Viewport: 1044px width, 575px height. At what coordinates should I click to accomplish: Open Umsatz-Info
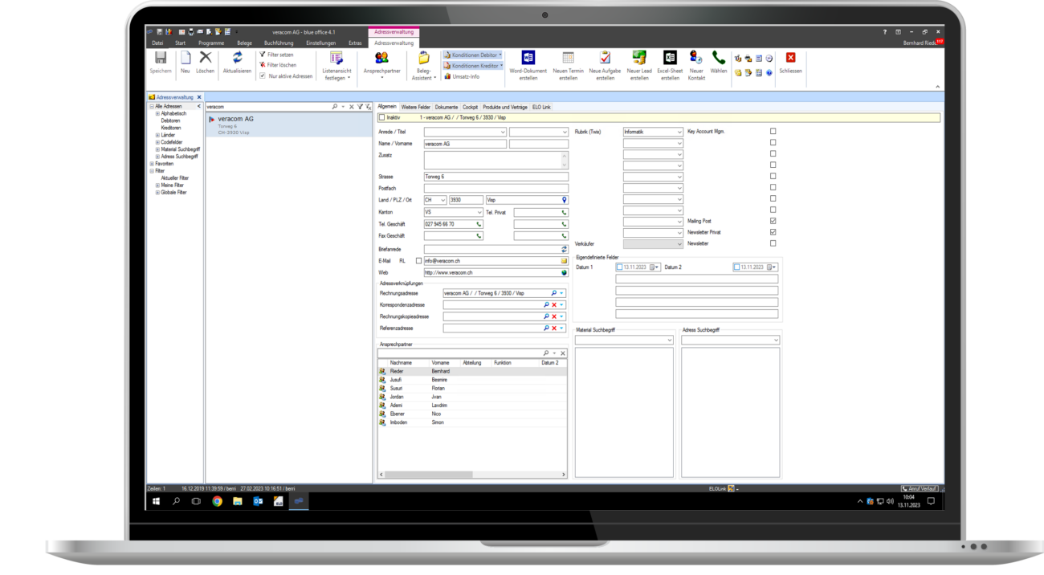pos(462,77)
